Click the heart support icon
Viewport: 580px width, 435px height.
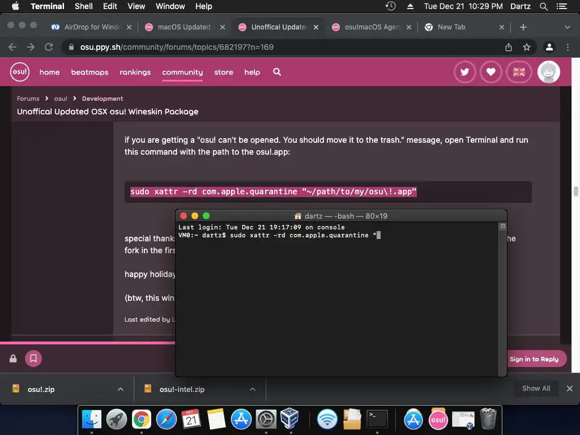(x=491, y=72)
